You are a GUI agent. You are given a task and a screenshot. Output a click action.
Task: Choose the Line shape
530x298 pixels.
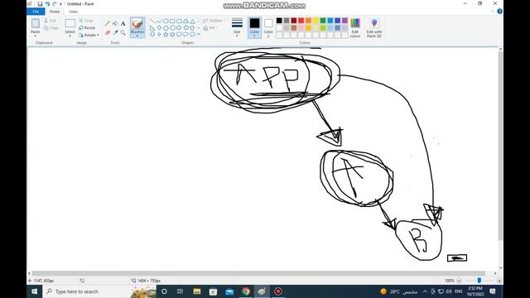point(152,22)
